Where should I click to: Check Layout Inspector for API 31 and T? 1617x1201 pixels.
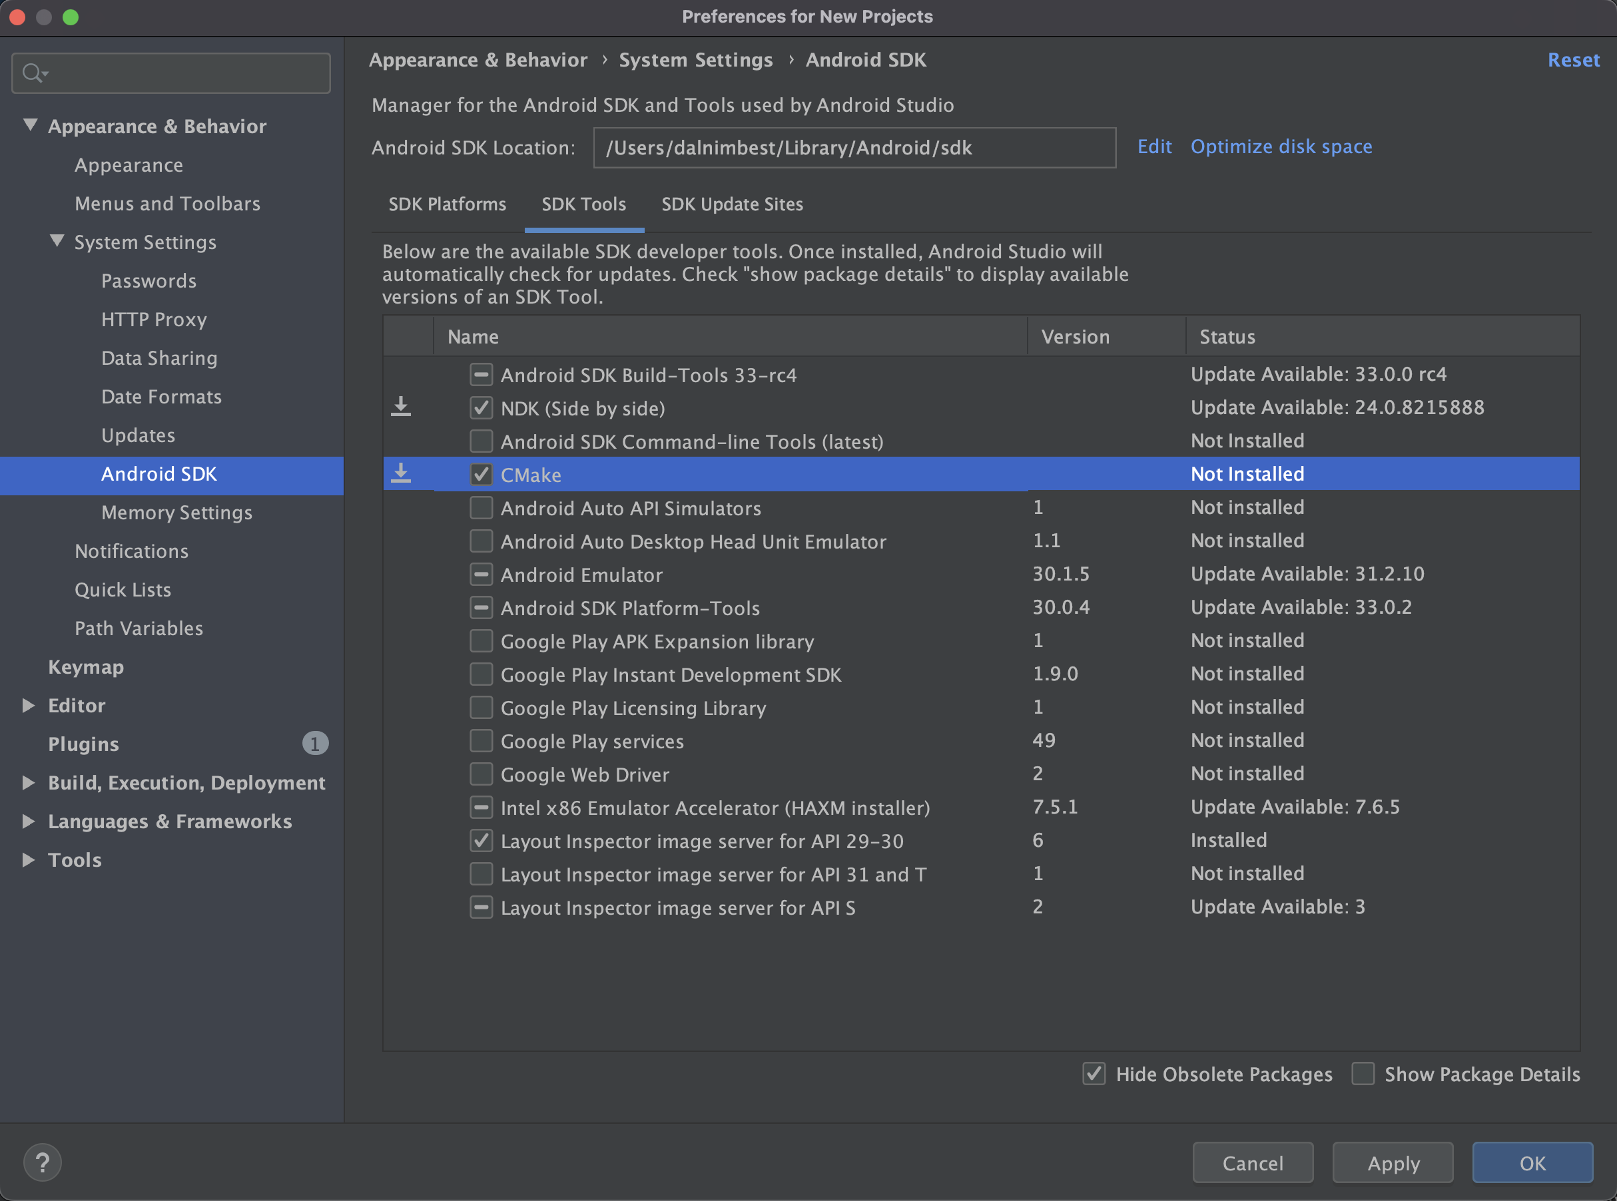point(482,874)
